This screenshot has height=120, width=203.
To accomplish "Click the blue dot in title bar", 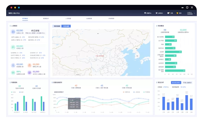I will coord(19,8).
